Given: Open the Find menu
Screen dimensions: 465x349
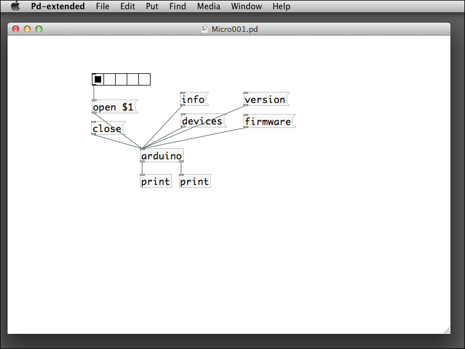Looking at the screenshot, I should [177, 6].
